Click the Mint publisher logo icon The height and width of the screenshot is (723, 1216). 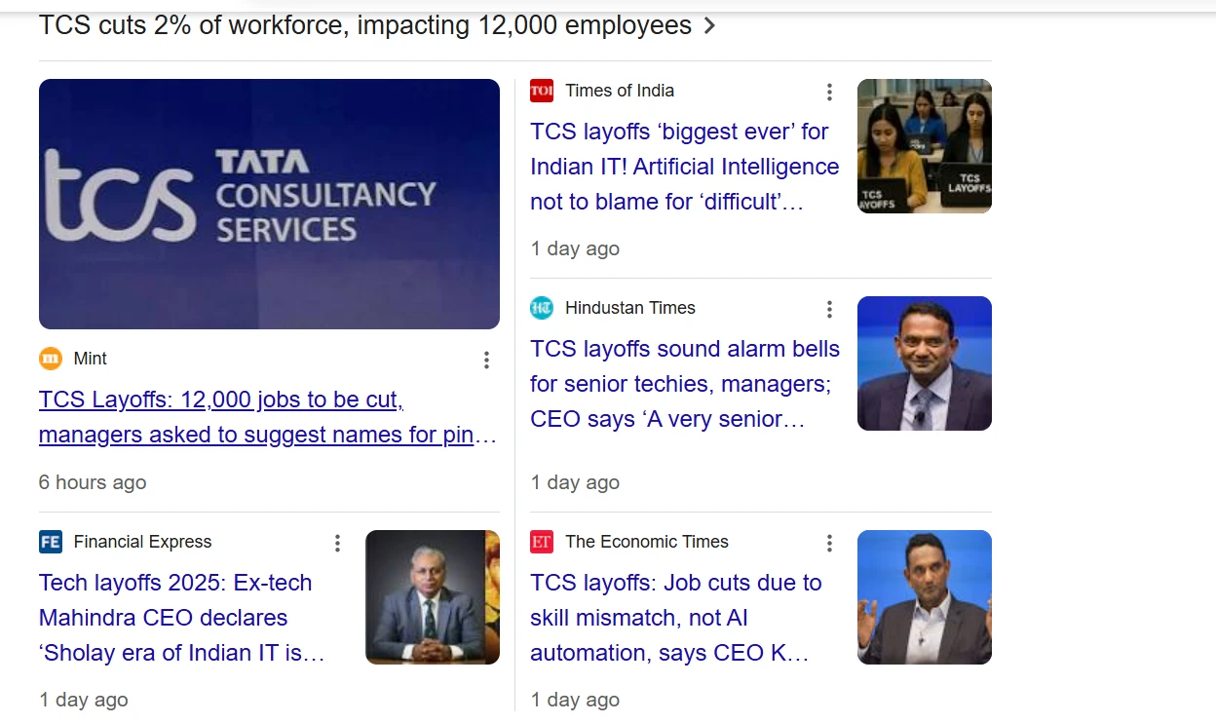51,359
